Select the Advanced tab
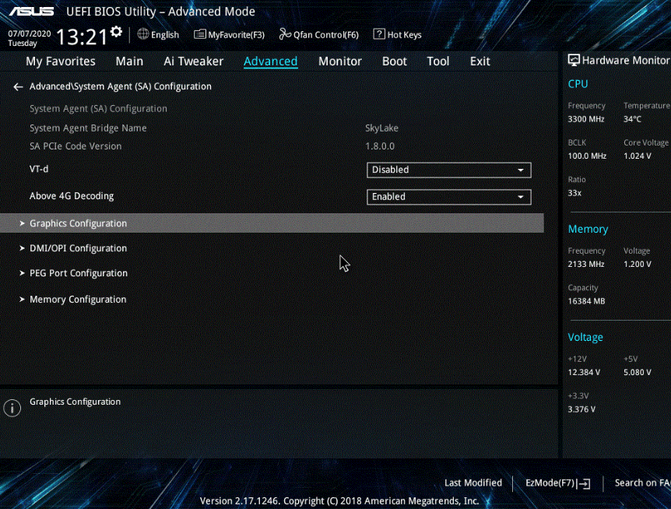 (x=270, y=61)
